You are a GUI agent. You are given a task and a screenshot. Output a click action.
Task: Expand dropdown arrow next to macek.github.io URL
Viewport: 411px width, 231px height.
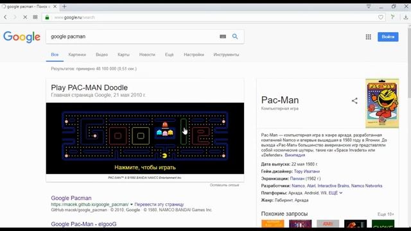point(132,204)
